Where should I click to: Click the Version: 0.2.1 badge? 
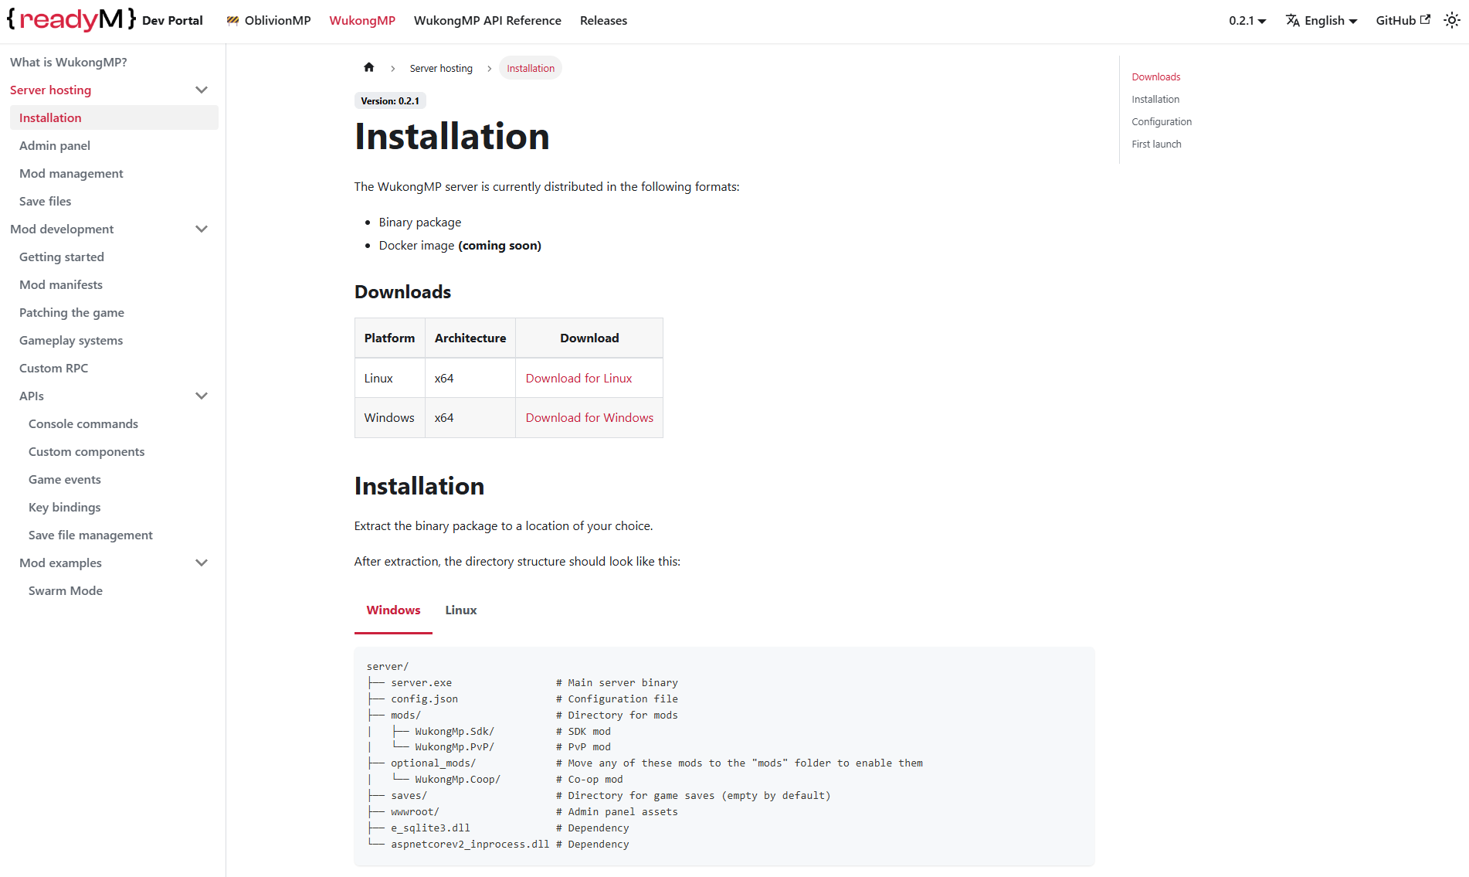[390, 100]
